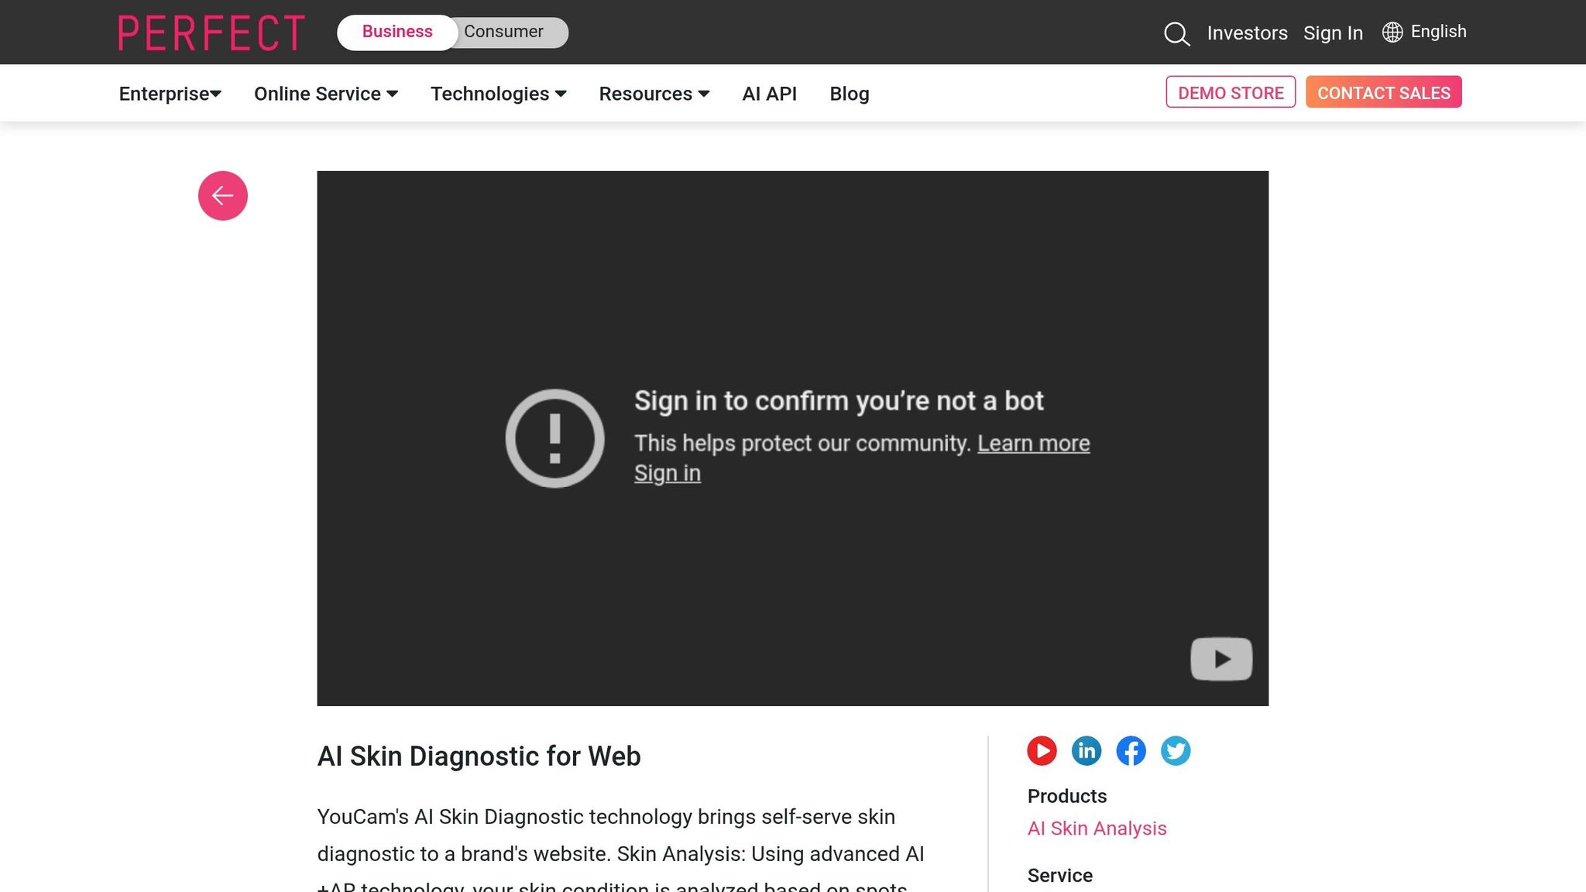Open the AI API page
1586x892 pixels.
(769, 94)
